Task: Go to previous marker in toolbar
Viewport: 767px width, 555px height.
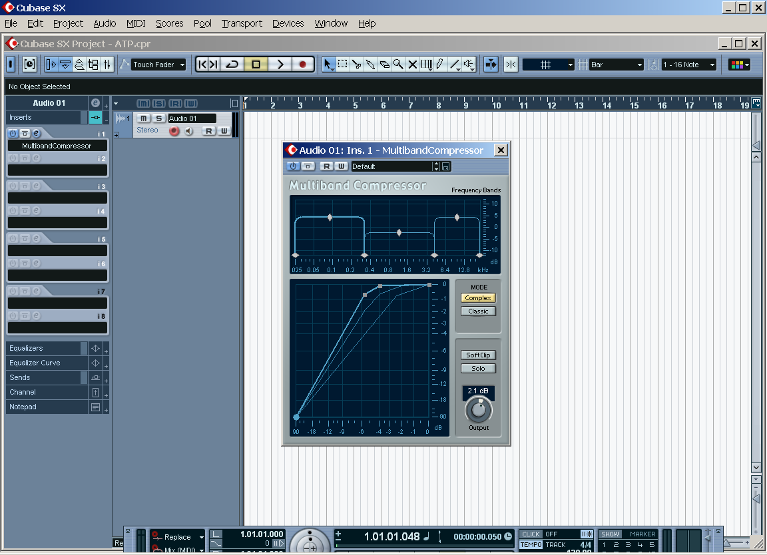Action: pyautogui.click(x=202, y=65)
